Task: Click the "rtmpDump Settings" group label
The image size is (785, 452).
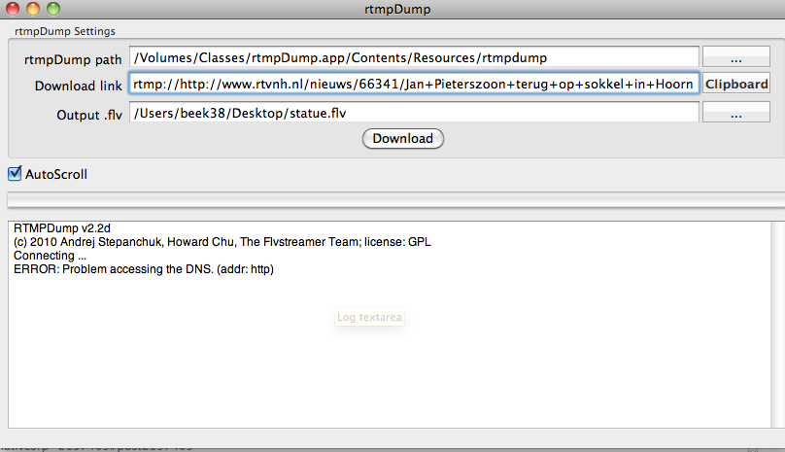Action: pos(65,32)
